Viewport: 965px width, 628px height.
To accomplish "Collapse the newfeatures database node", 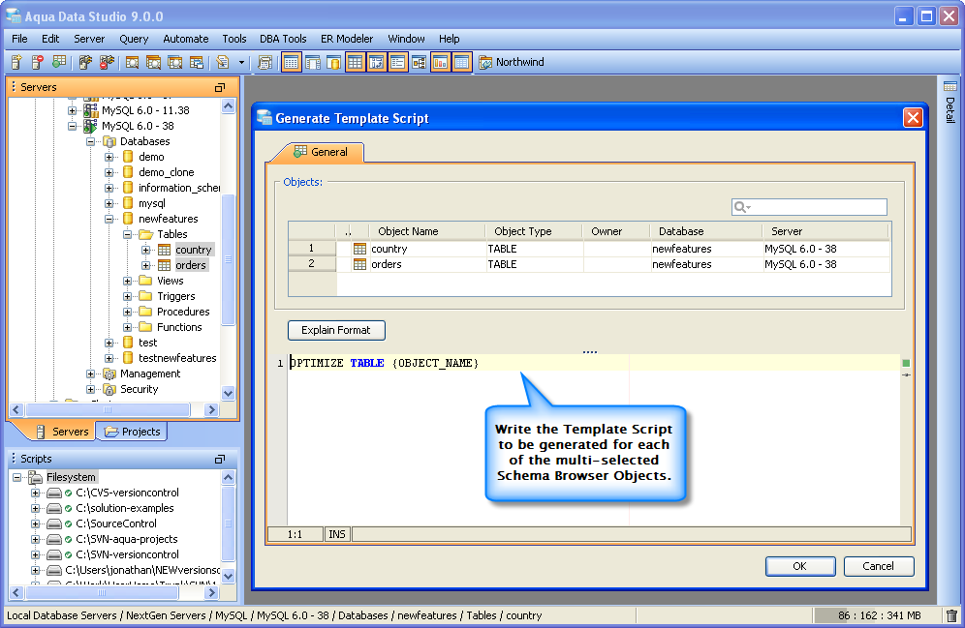I will click(109, 219).
